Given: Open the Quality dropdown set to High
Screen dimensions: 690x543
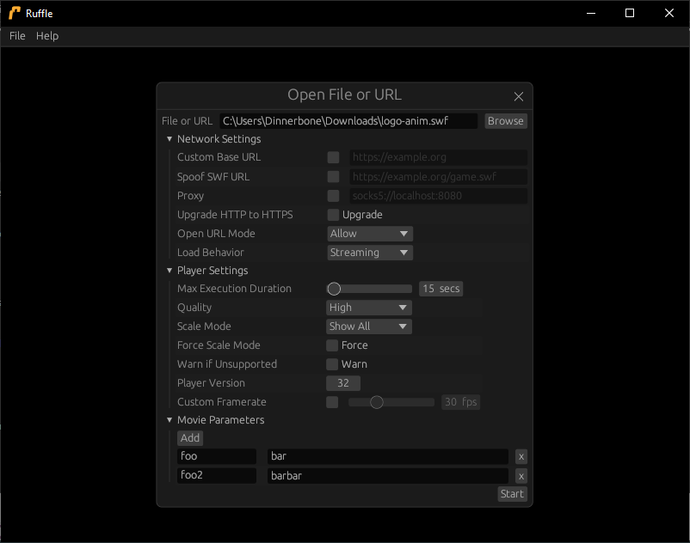Looking at the screenshot, I should click(x=369, y=308).
